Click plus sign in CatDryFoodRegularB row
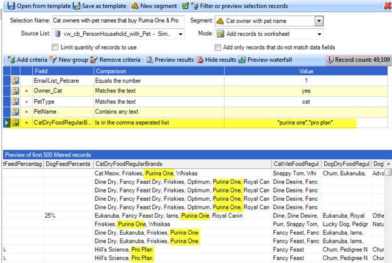 26,122
